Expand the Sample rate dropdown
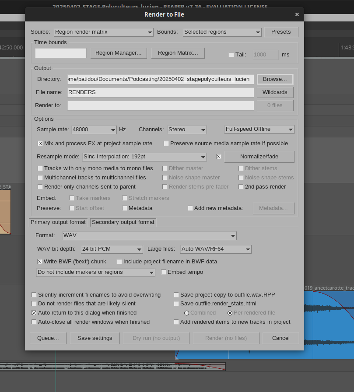 (94, 129)
